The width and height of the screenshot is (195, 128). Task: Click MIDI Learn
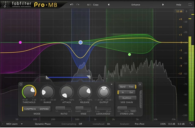[12, 124]
